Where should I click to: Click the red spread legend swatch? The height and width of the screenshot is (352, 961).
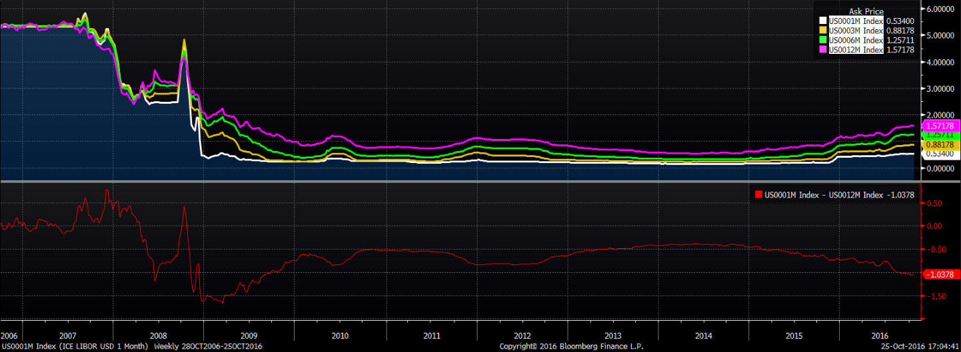[x=758, y=195]
